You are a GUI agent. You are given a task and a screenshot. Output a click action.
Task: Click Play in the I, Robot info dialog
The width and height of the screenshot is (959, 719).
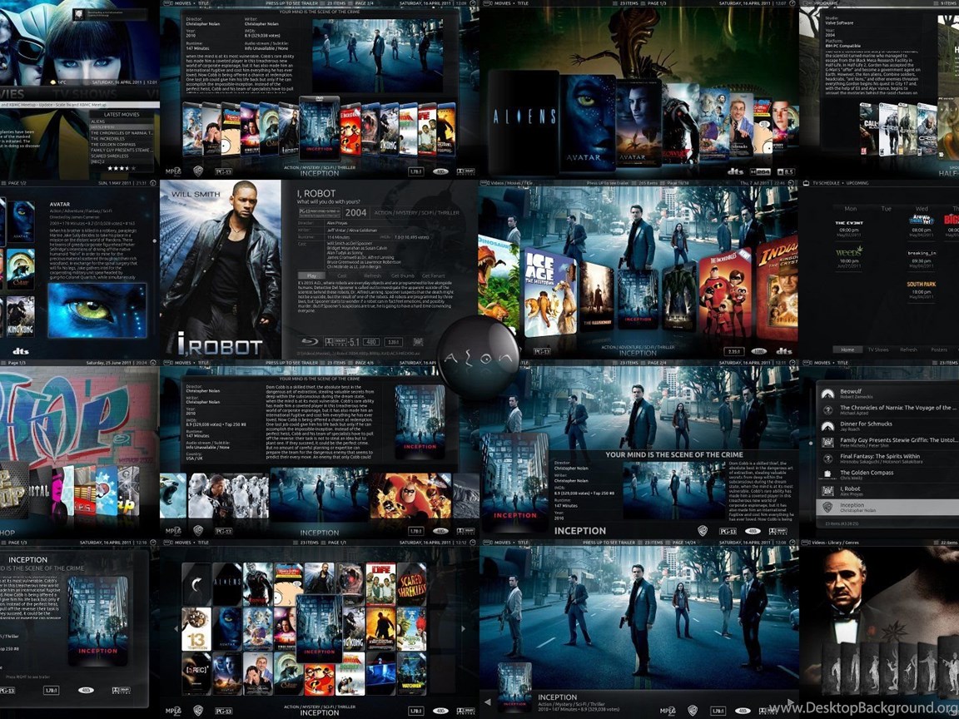pos(312,275)
